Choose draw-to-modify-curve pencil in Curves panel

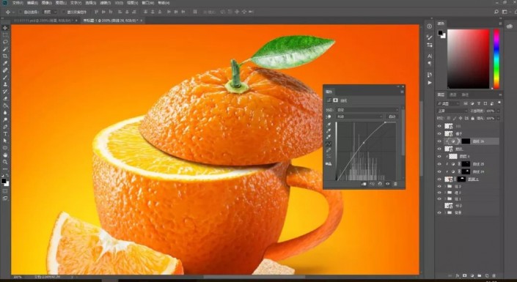(329, 151)
